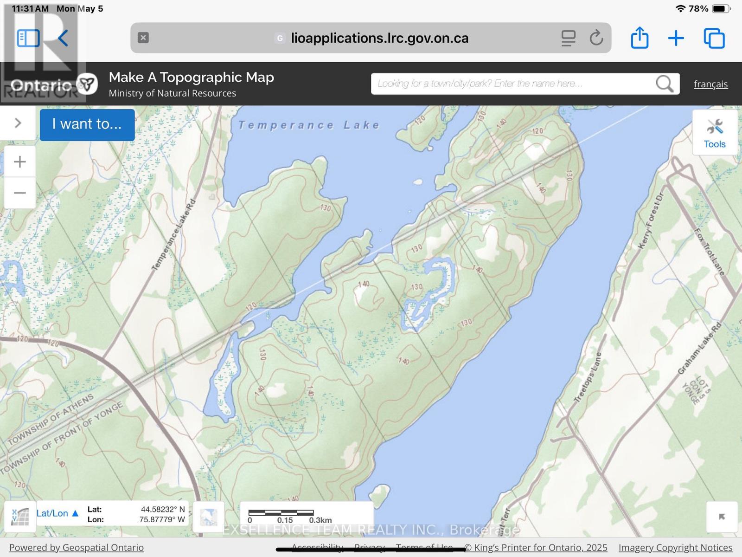This screenshot has width=742, height=557.
Task: Show all tabs overview icon
Action: pos(714,38)
